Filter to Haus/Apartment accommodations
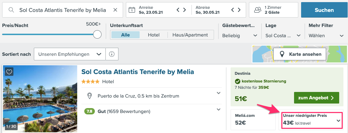The width and height of the screenshot is (348, 133). [190, 35]
